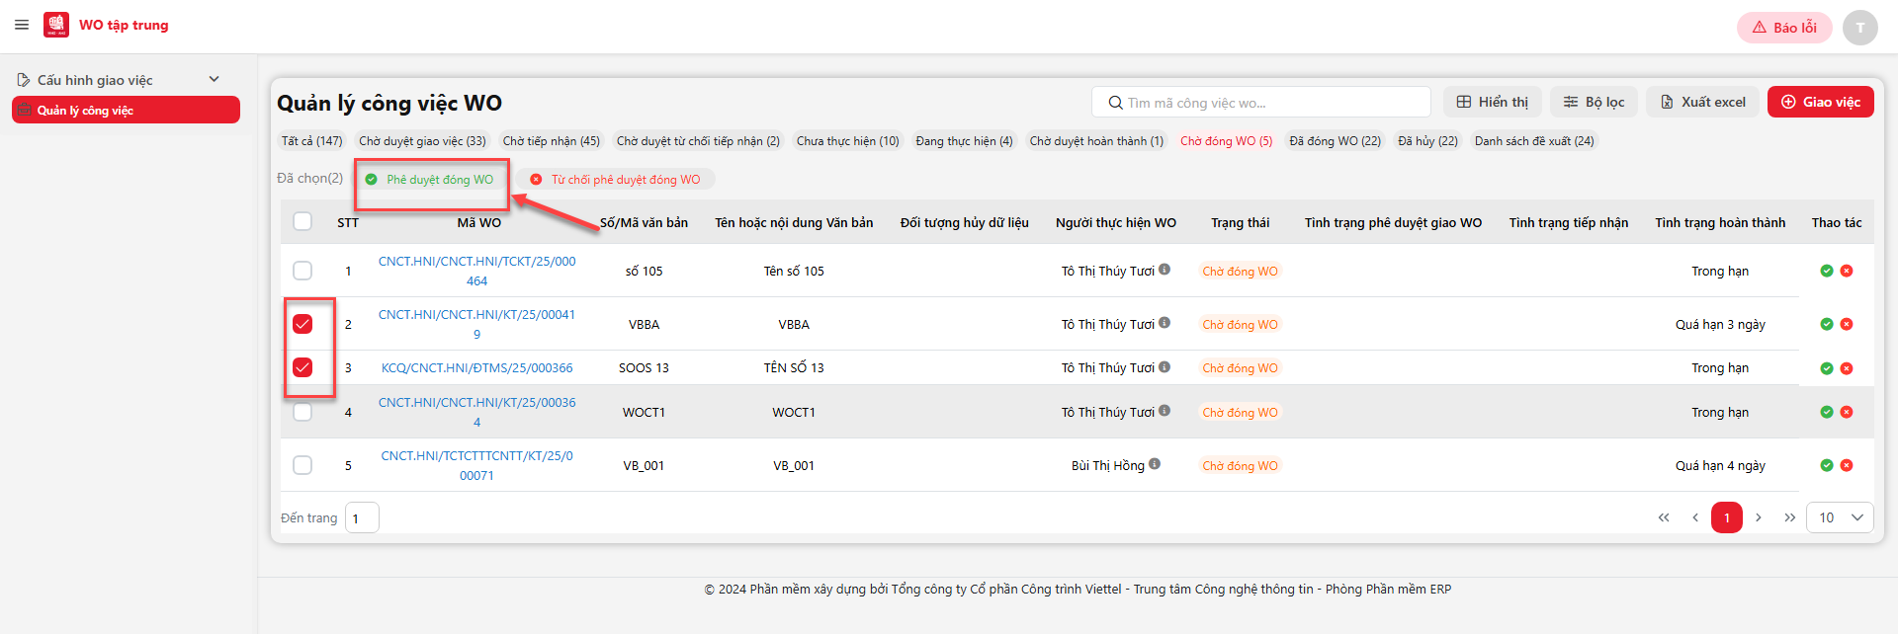Click Quá hạn 3 ngày cell
The image size is (1898, 634).
[x=1720, y=324]
